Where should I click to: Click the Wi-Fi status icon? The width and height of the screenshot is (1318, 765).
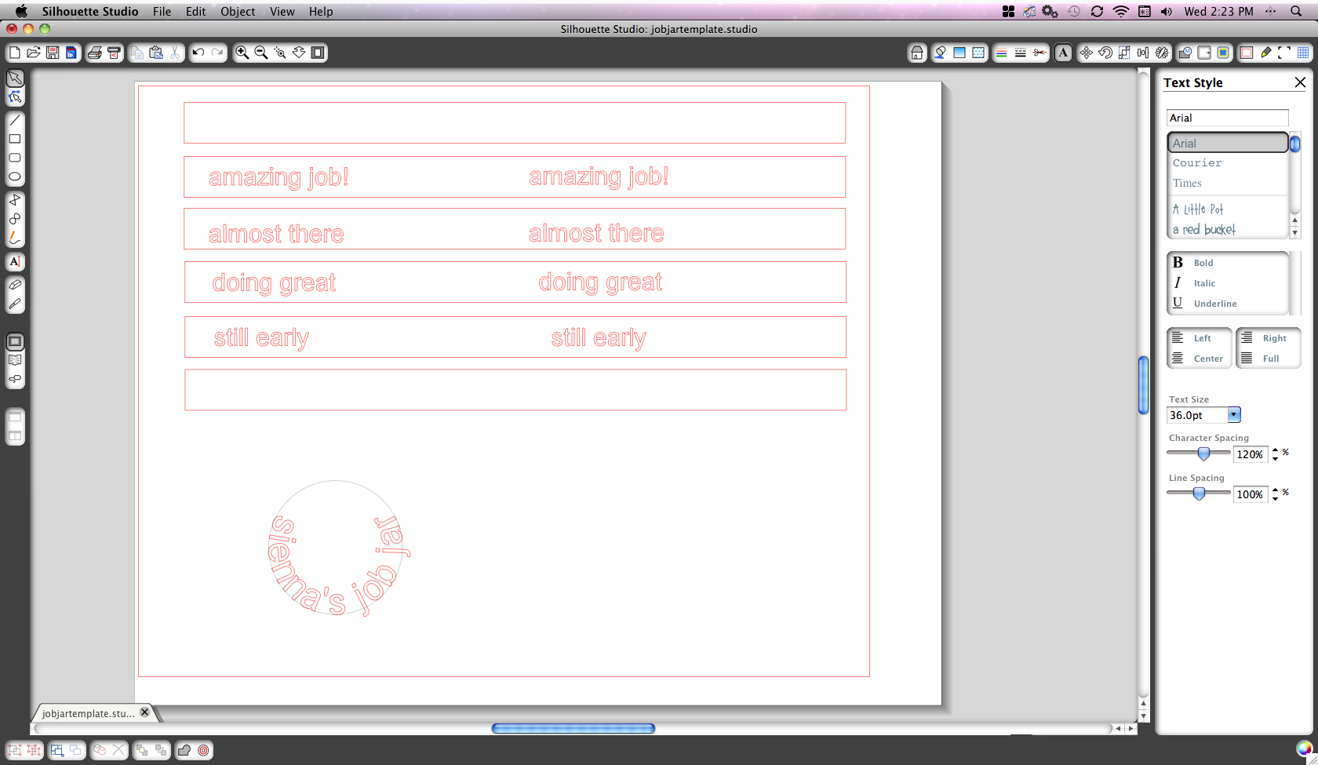1121,11
